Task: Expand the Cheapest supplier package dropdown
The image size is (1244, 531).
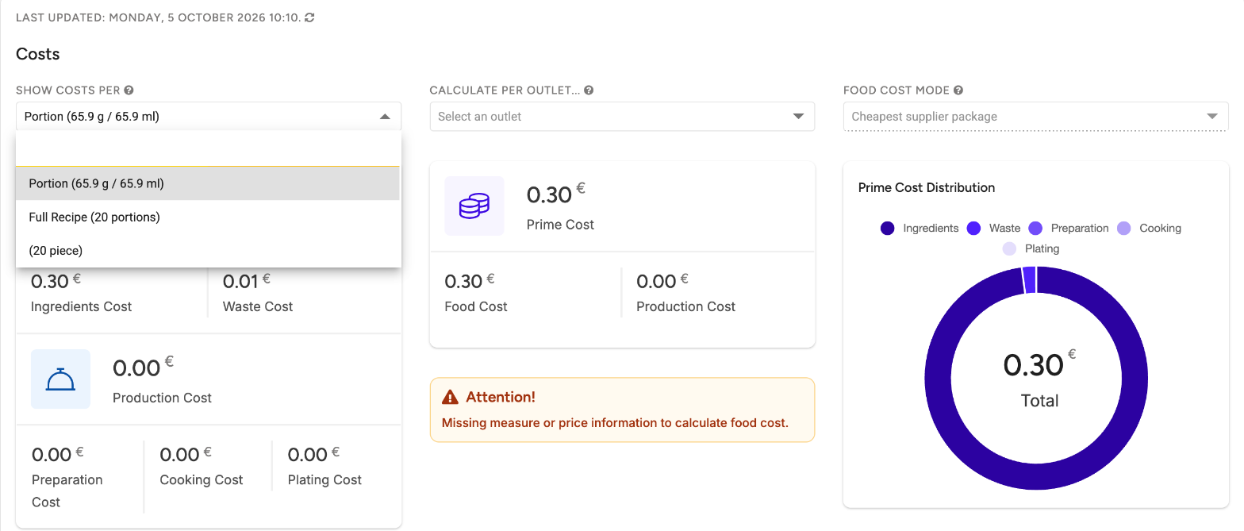Action: coord(1035,117)
